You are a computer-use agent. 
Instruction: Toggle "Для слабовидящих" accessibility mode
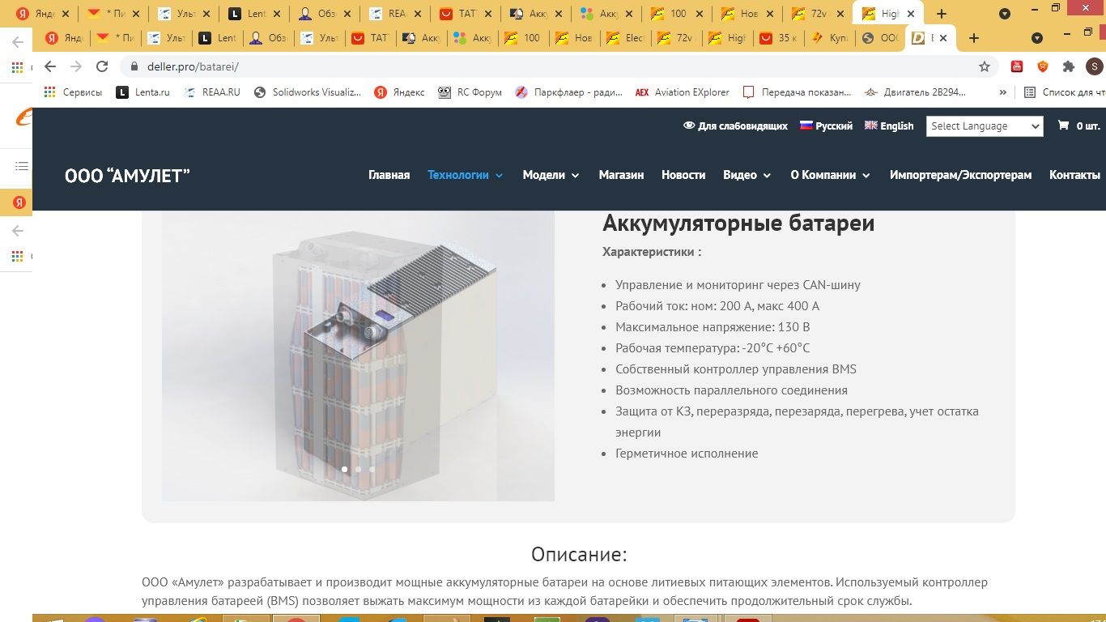point(735,126)
